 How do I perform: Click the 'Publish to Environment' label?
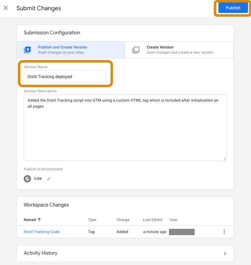[x=43, y=169]
